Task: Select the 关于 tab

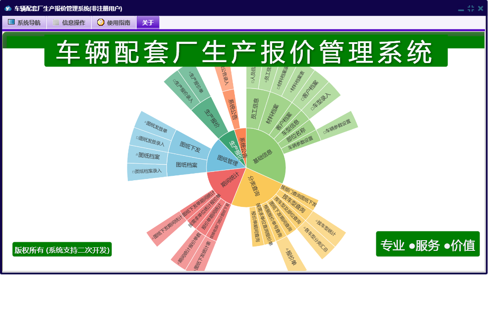Action: [x=148, y=22]
